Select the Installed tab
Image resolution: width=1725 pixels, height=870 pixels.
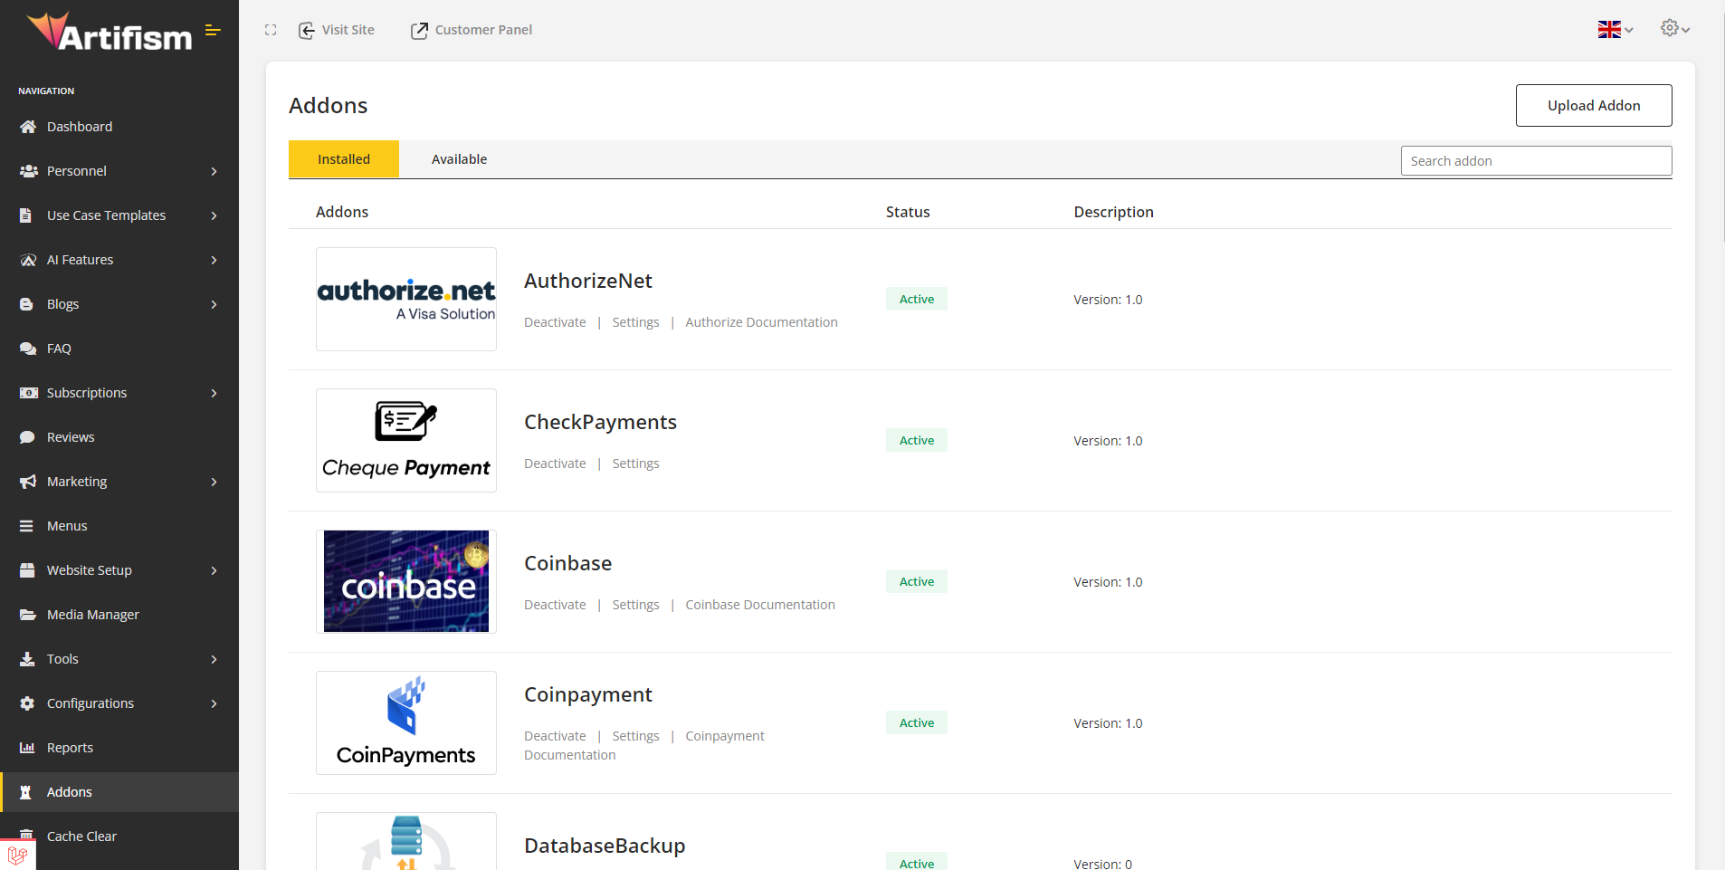pyautogui.click(x=344, y=159)
